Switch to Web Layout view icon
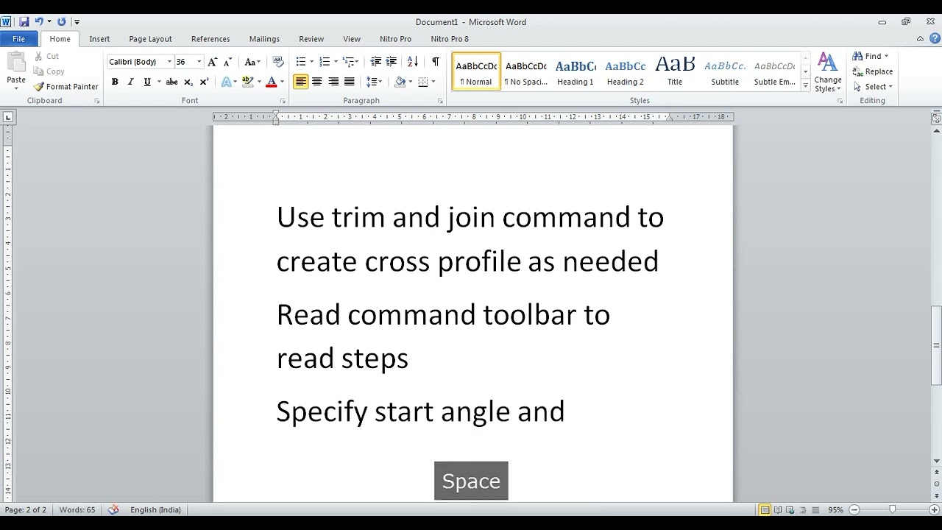The image size is (942, 530). point(790,509)
